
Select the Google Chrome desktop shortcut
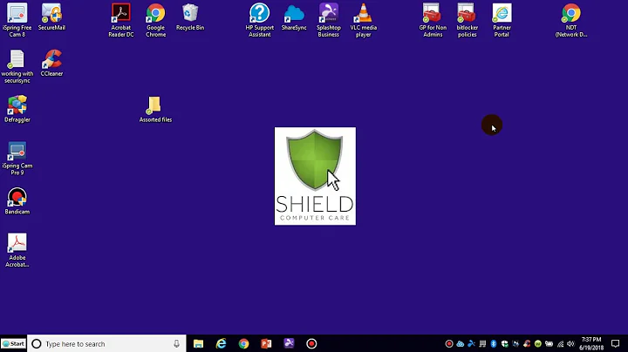click(x=156, y=20)
